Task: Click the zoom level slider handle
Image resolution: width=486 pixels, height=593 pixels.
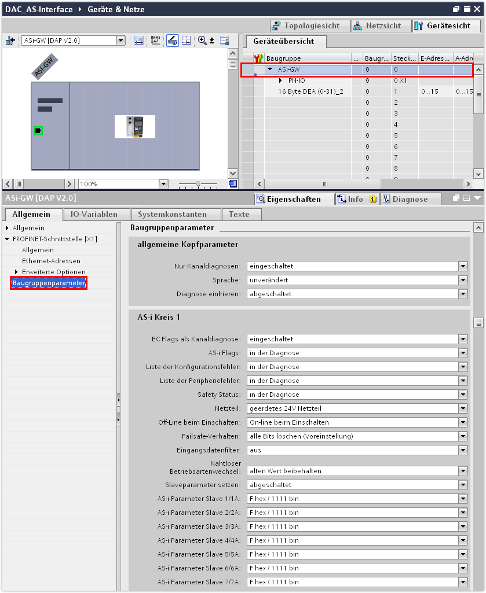Action: 199,184
